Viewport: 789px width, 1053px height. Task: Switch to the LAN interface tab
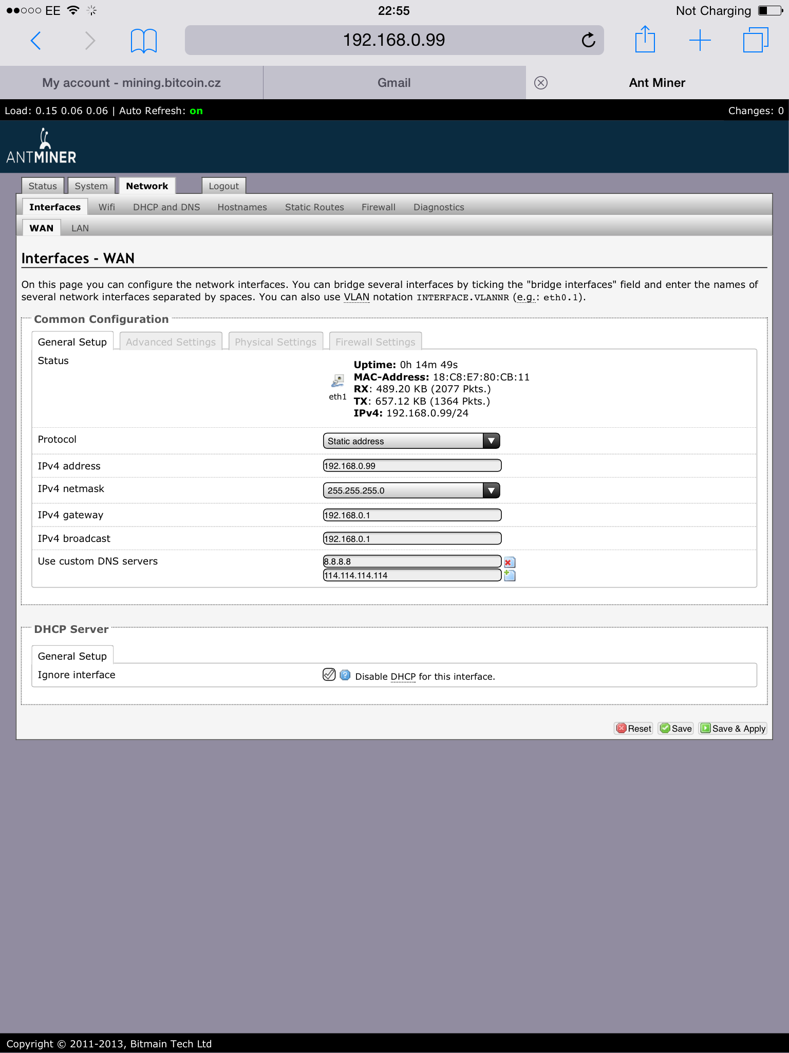[x=80, y=228]
